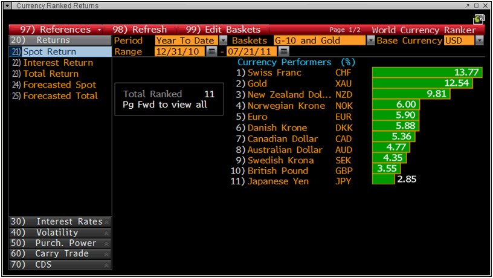Viewport: 493px width, 278px height.
Task: Expand the Carry Trade section
Action: click(60, 254)
